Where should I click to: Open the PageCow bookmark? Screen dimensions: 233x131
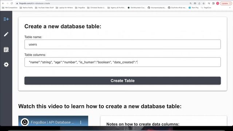click(x=206, y=8)
